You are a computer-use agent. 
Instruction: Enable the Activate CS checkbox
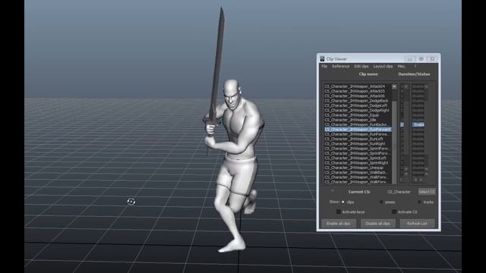(x=394, y=212)
